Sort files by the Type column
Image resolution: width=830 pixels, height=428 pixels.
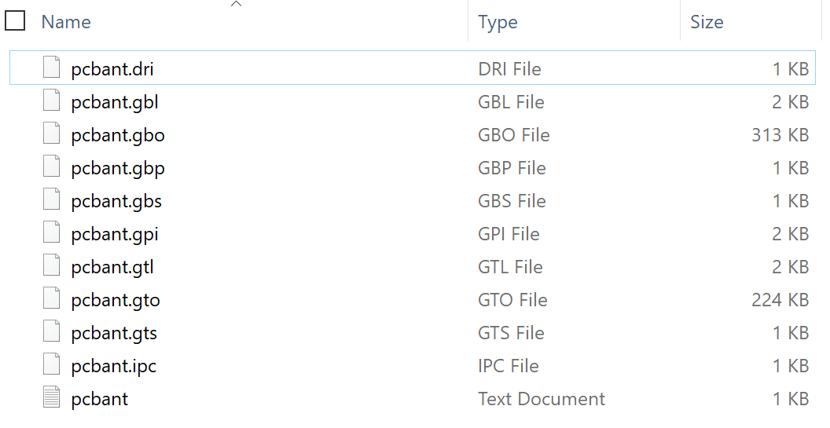498,23
